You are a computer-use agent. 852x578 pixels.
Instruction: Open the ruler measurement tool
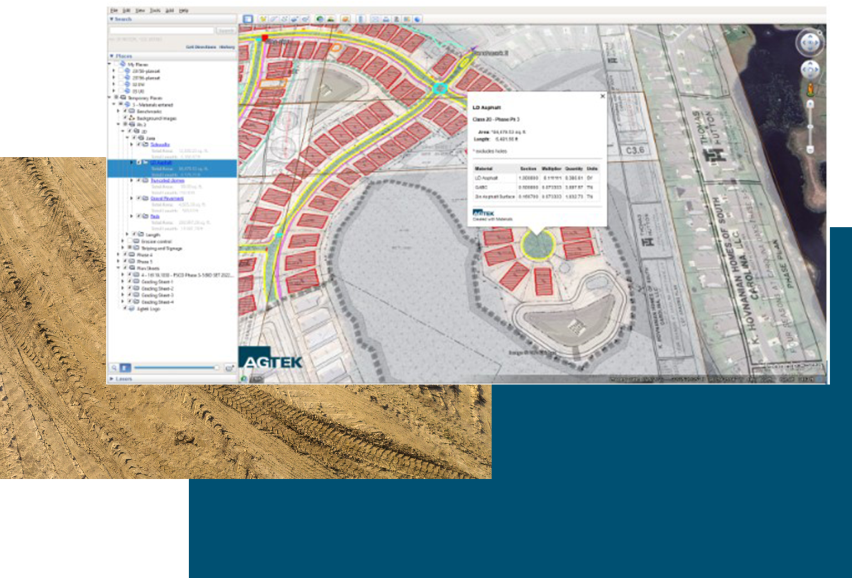361,19
